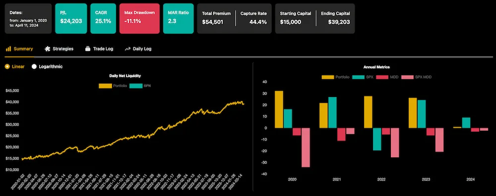This screenshot has height=196, width=496.
Task: Click the 2023 Portfolio bar in Annual Metrics
Action: coord(413,113)
